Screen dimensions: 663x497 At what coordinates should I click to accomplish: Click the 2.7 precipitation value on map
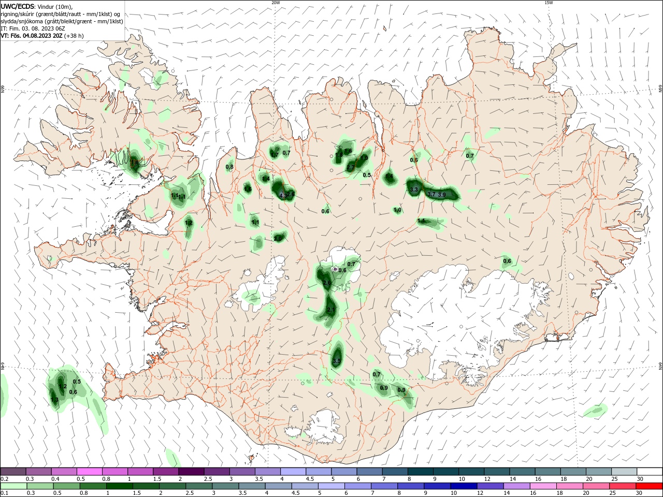[x=351, y=167]
